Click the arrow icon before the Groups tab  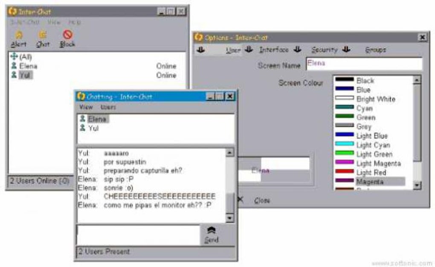tap(346, 49)
